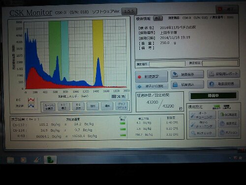The image size is (246, 185).
Task: Toggle the BG line legend swatch
Action: click(31, 100)
